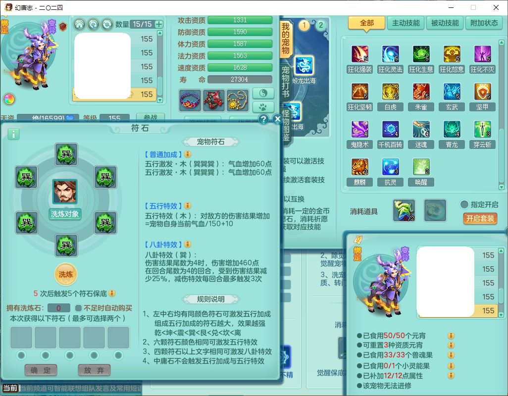508x396 pixels.
Task: Click info icon beside 八卦特效
Action: [x=188, y=245]
